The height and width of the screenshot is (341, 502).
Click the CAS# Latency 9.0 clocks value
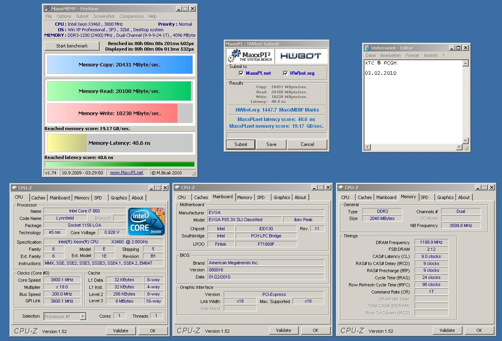coord(431,256)
